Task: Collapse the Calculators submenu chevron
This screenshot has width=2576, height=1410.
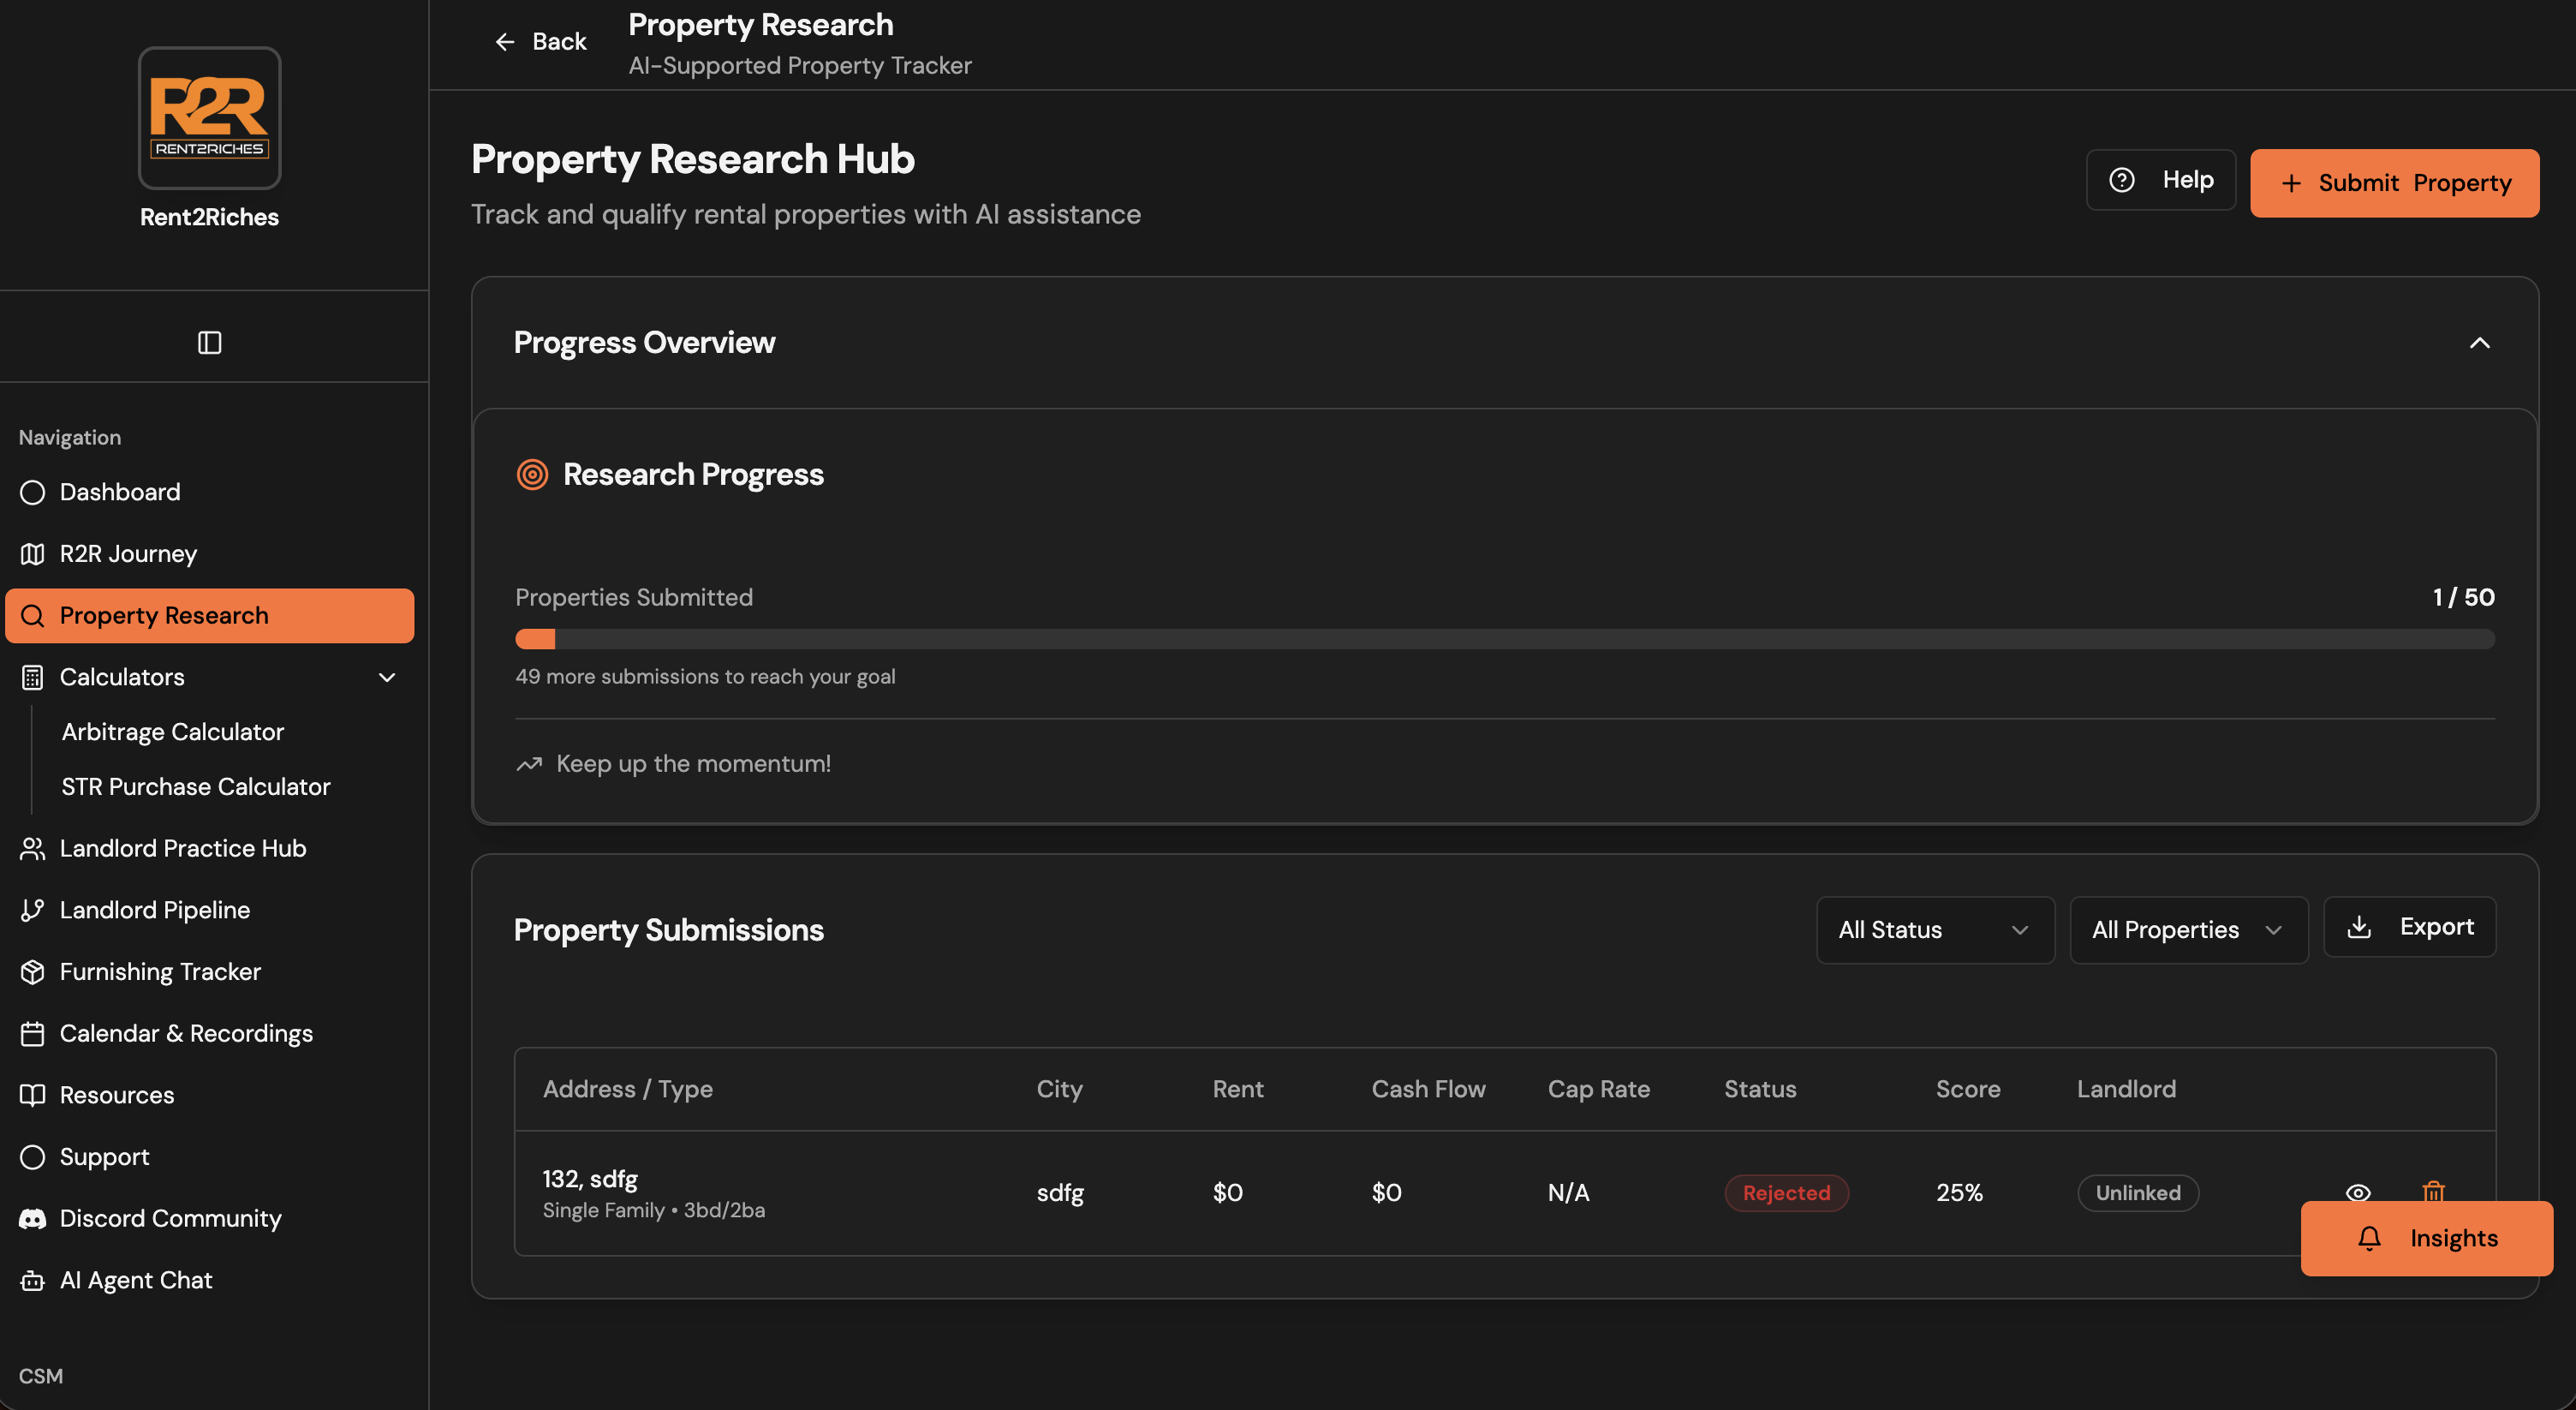Action: 387,677
